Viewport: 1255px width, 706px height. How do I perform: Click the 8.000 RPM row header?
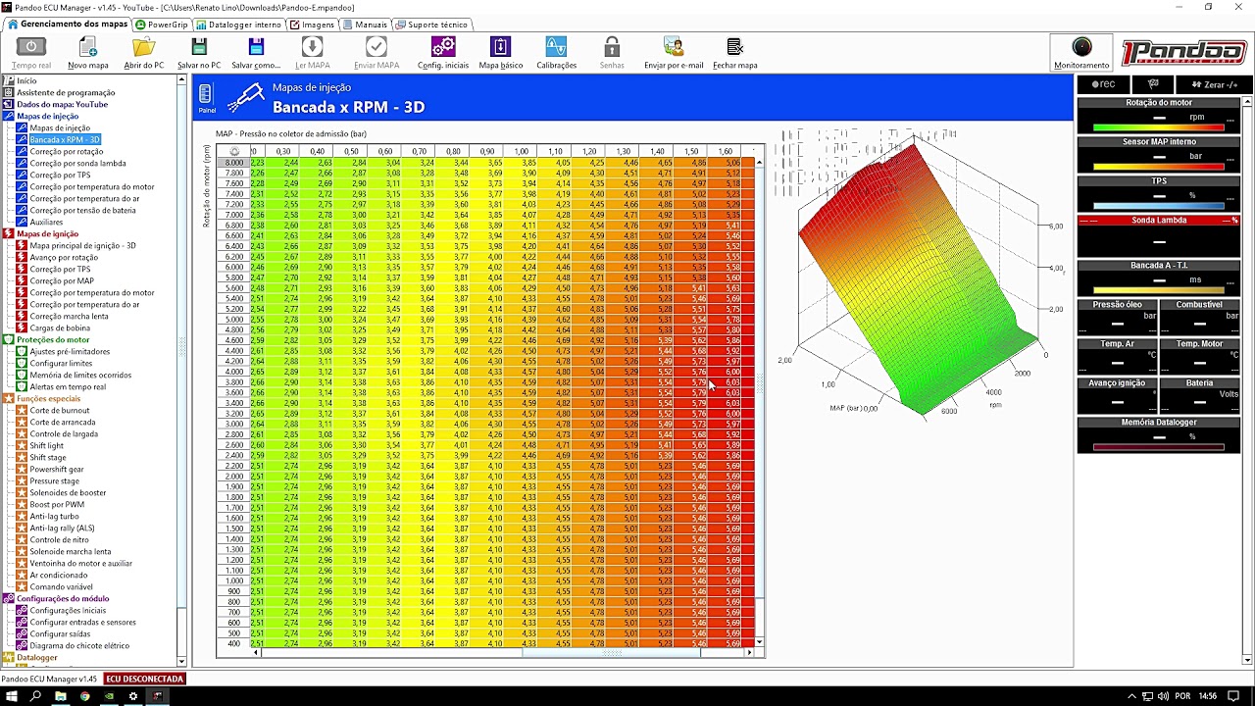tap(234, 163)
